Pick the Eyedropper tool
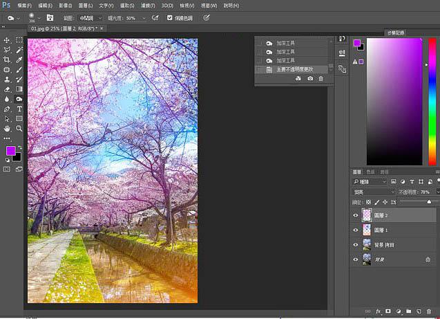 [x=19, y=60]
